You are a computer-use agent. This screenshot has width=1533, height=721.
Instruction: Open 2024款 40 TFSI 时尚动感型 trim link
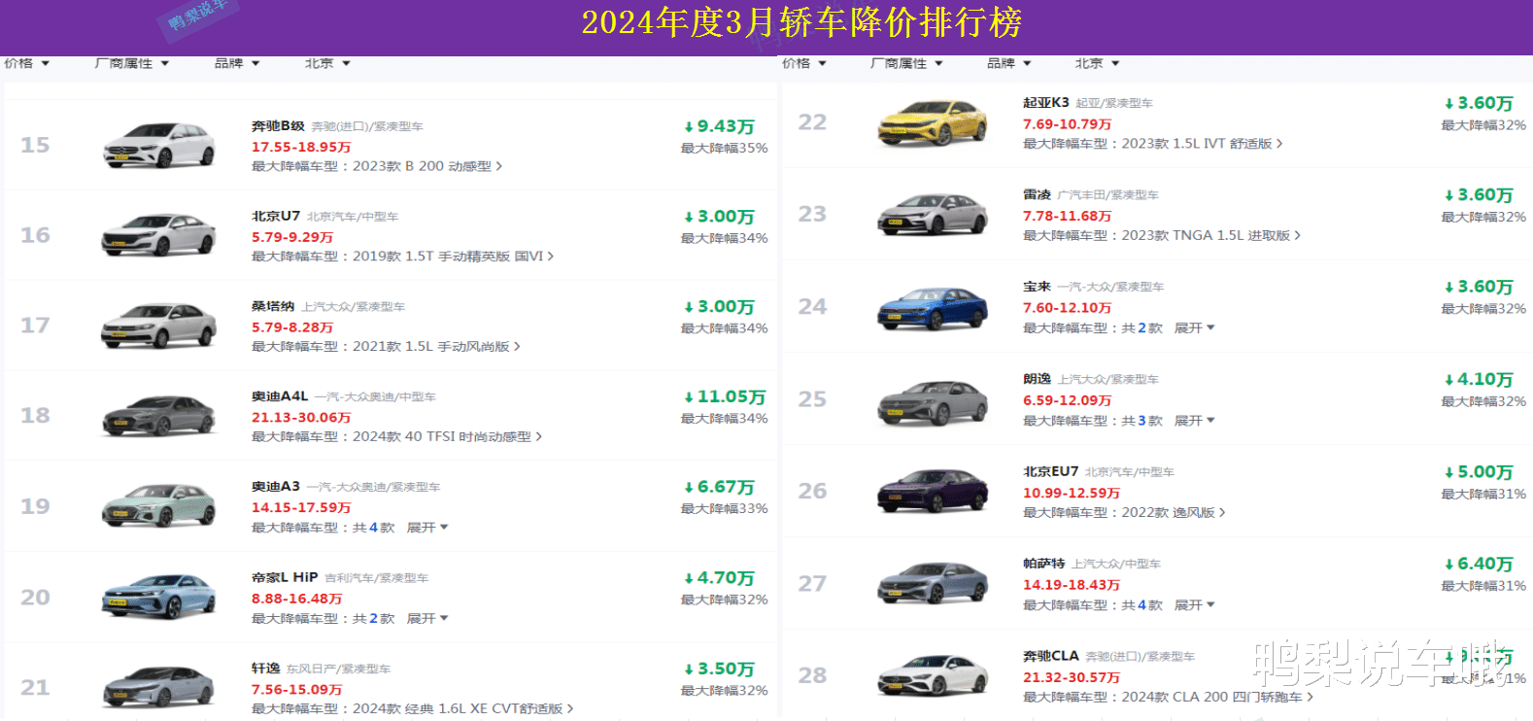[x=447, y=437]
